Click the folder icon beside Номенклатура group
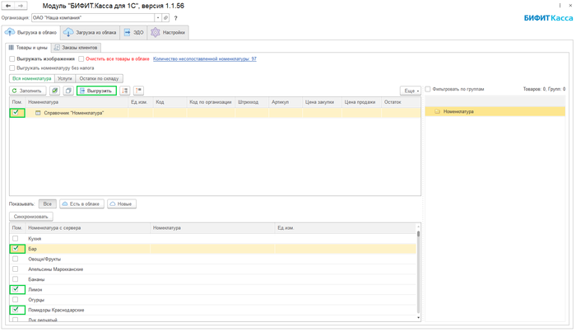576x332 pixels. pyautogui.click(x=437, y=111)
